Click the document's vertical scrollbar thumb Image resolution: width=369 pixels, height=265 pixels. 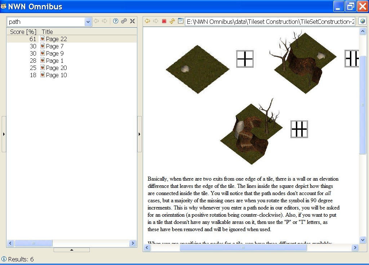tap(363, 105)
